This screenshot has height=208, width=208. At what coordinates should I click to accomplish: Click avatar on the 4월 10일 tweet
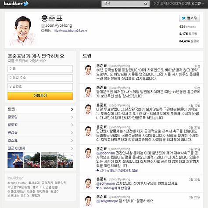click(88, 110)
